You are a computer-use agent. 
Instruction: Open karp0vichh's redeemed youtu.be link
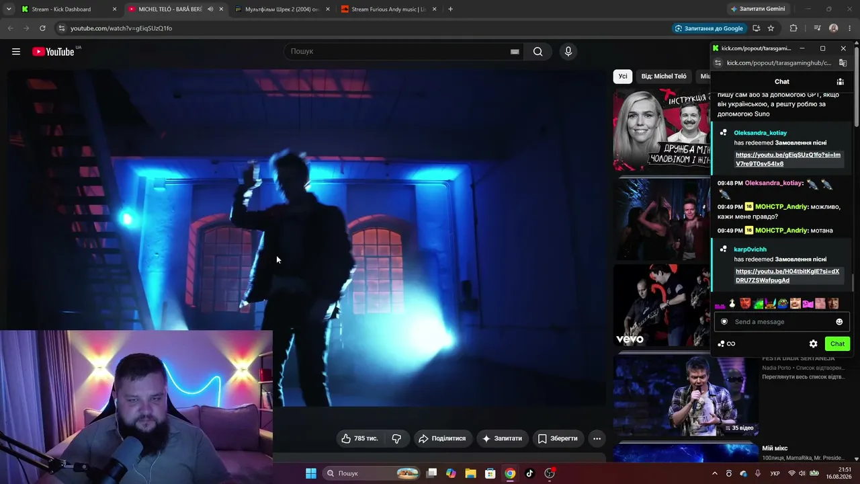point(787,276)
